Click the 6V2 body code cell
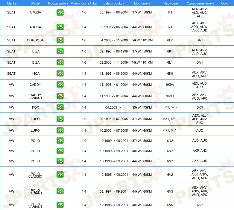Screen dimensions: 234x210 point(170,175)
